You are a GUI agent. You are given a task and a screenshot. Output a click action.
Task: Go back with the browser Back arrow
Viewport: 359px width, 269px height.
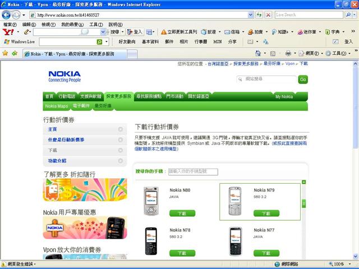pos(6,15)
